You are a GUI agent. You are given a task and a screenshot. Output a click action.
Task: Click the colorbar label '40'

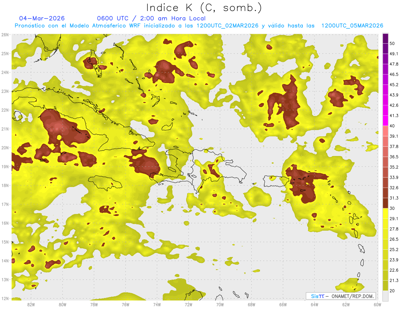pyautogui.click(x=392, y=126)
